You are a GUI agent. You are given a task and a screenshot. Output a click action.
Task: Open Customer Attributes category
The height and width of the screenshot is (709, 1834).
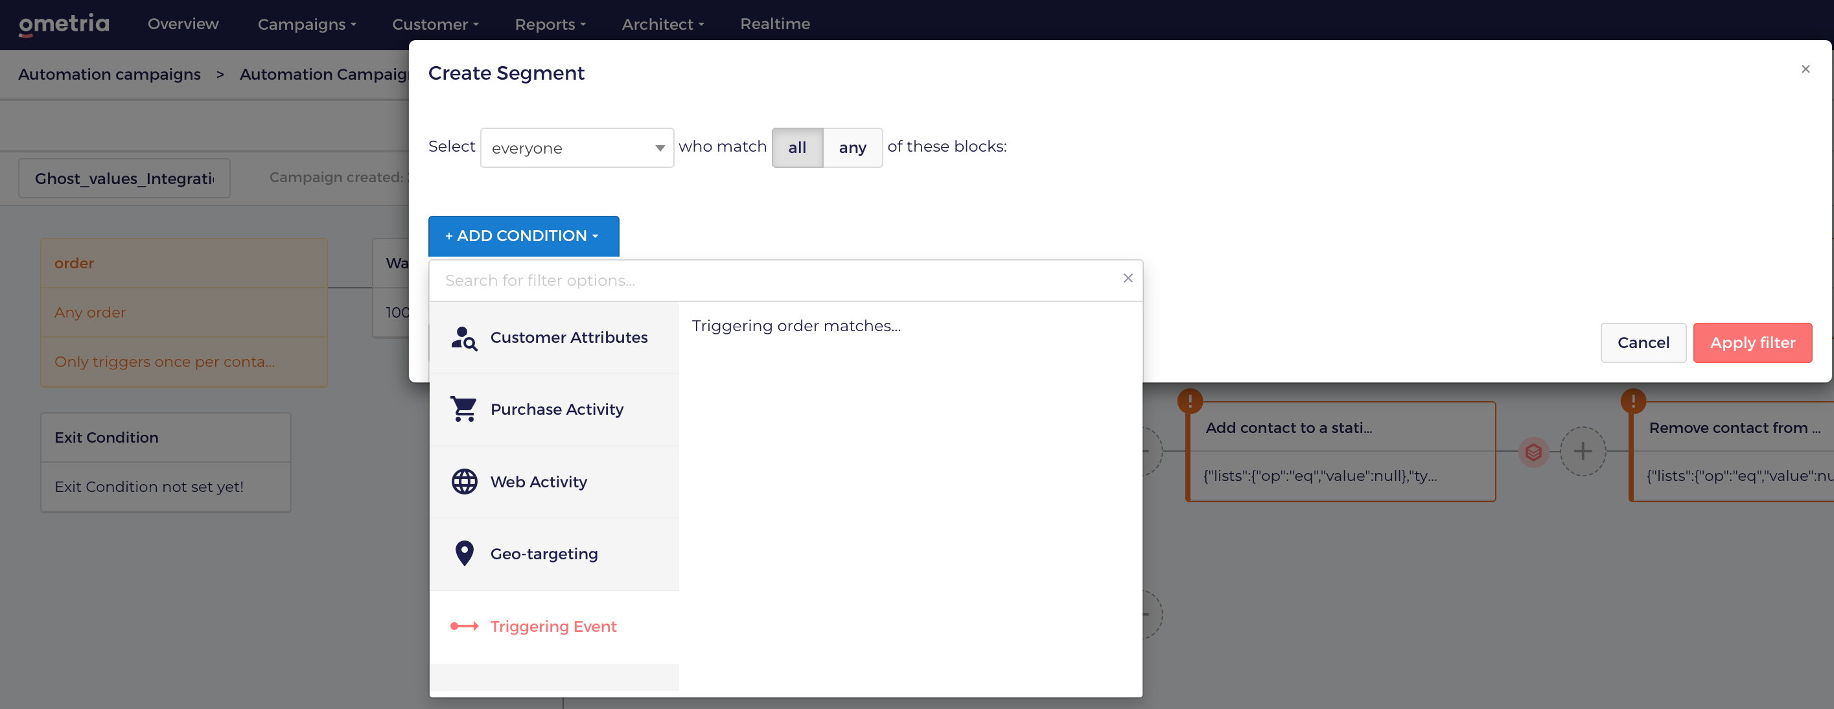point(554,338)
